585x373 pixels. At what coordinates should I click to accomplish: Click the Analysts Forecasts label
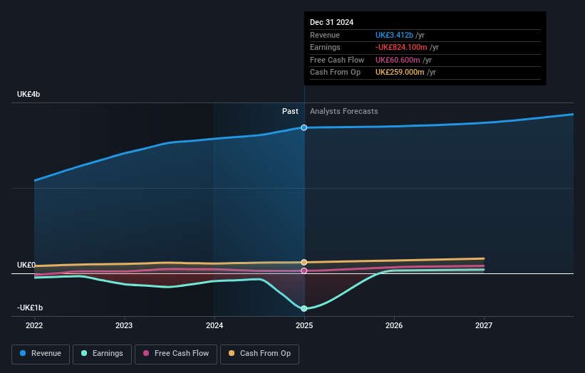[x=344, y=112]
